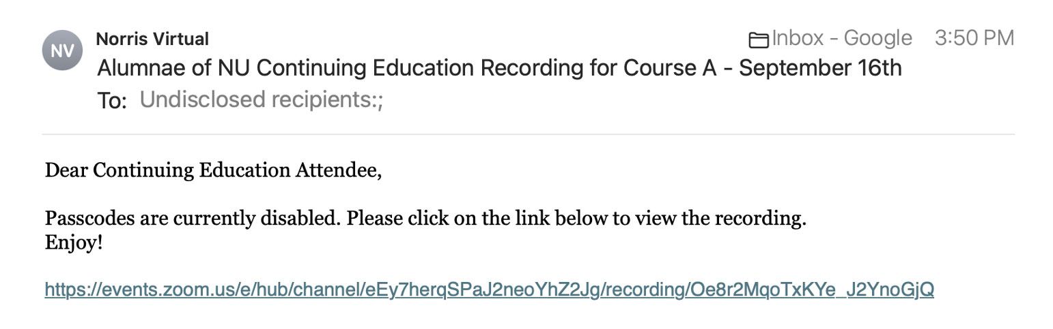Click the sender name Norris Virtual
Viewport: 1053px width, 329px height.
pyautogui.click(x=152, y=39)
